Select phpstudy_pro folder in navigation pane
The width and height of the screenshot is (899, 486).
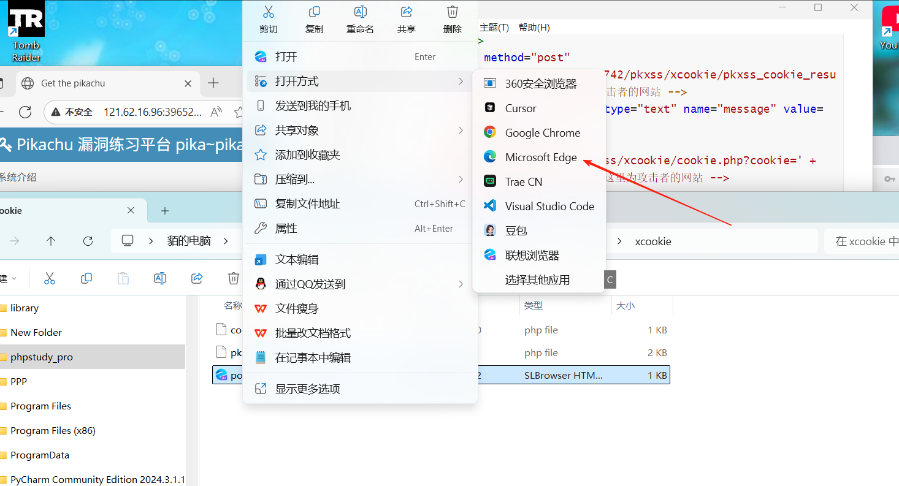pyautogui.click(x=92, y=357)
